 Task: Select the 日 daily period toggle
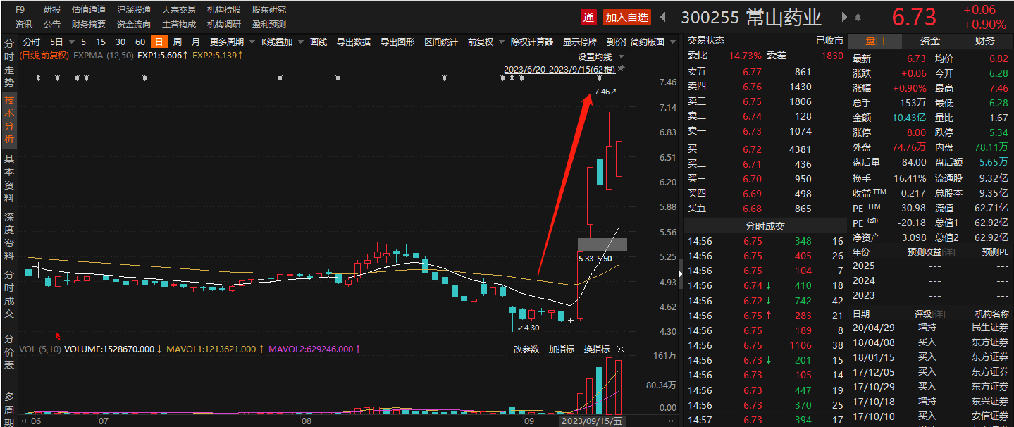pos(159,42)
